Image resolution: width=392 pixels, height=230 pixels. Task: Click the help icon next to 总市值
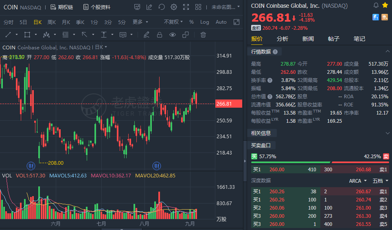coord(270,97)
